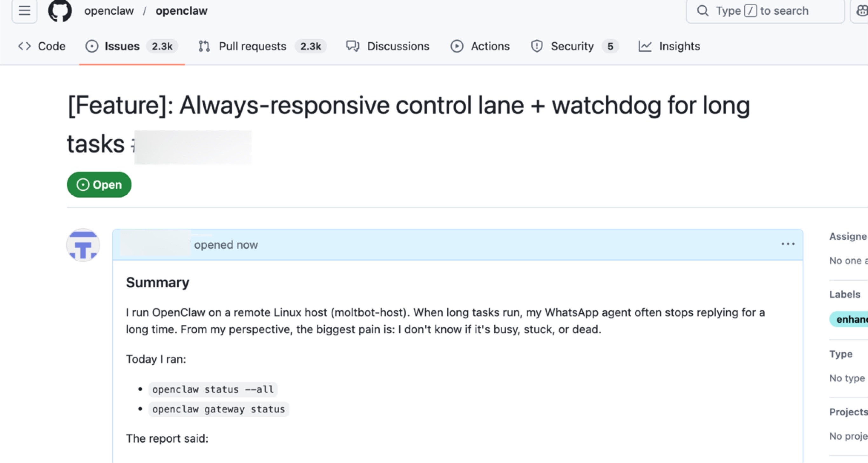Click the Code tab brackets icon

[24, 46]
